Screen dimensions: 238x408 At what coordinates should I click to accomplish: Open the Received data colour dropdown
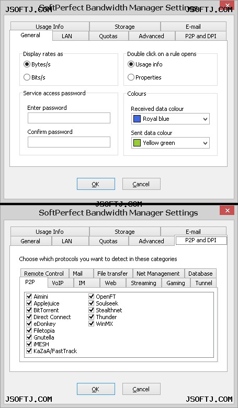(x=171, y=119)
